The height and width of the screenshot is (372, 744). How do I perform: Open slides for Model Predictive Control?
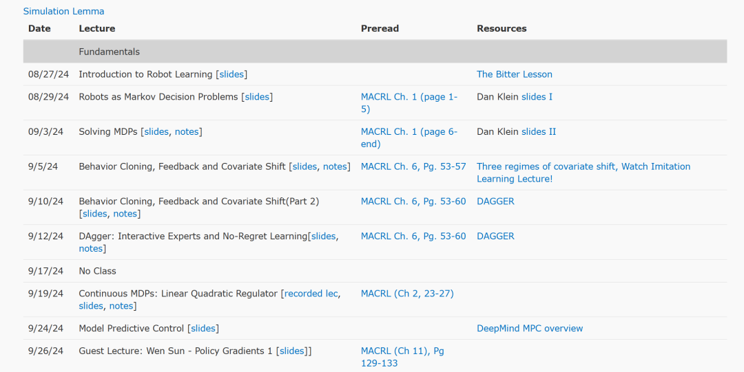coord(203,329)
